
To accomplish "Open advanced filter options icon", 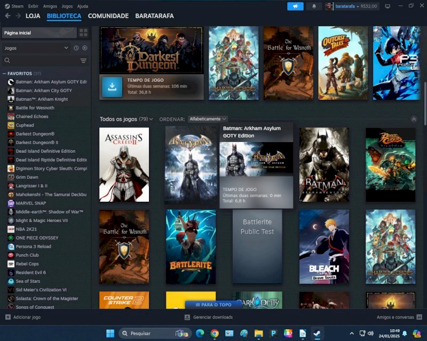I will (83, 60).
